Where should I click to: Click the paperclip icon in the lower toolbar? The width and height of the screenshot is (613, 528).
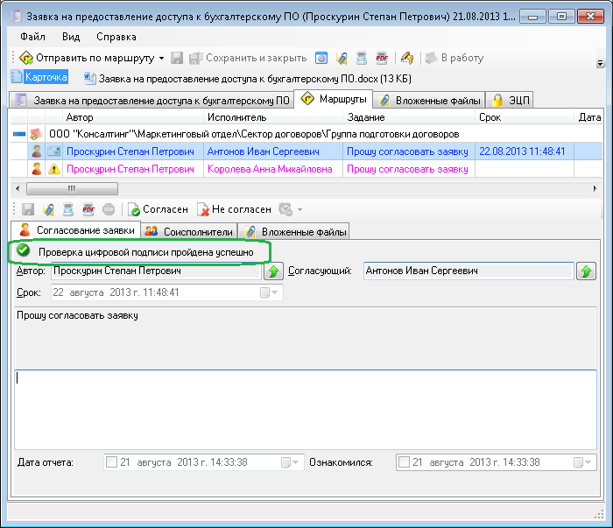click(x=49, y=210)
